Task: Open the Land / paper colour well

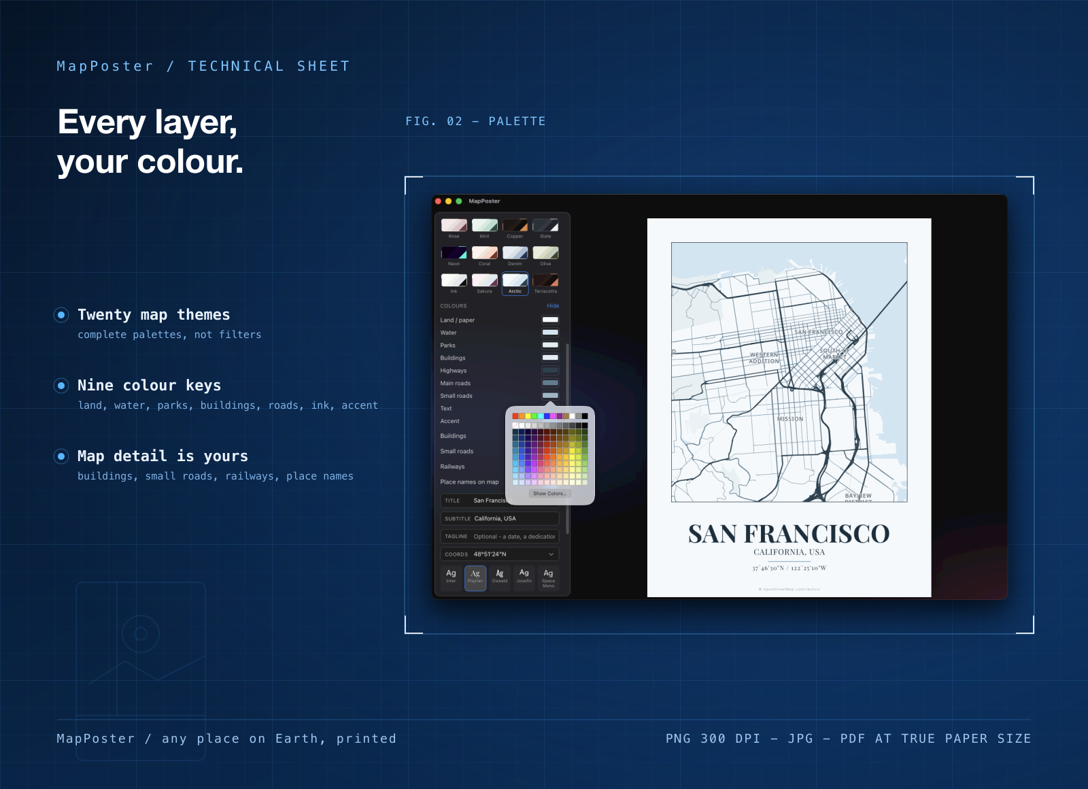Action: click(x=550, y=320)
